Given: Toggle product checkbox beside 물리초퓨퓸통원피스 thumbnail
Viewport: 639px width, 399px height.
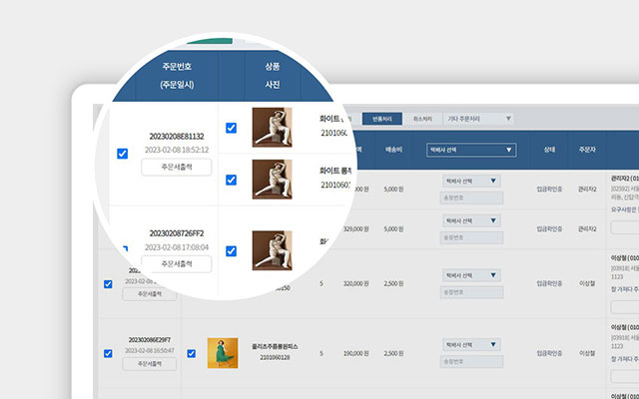Looking at the screenshot, I should coord(191,353).
